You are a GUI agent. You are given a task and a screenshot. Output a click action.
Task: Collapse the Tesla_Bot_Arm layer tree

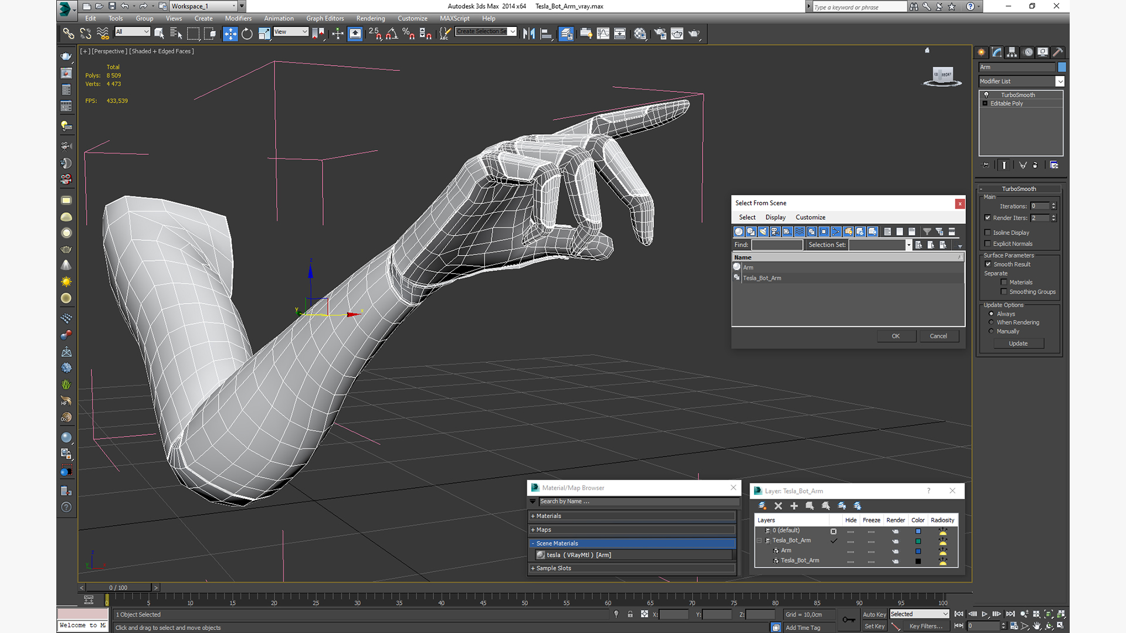click(759, 541)
